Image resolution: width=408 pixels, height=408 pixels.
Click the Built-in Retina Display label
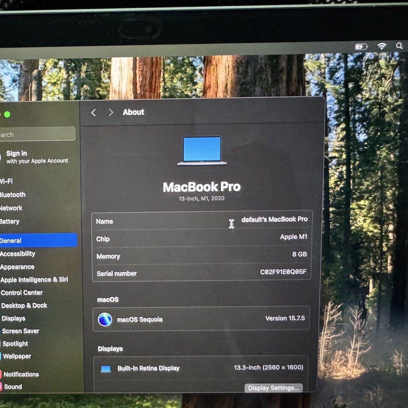148,368
